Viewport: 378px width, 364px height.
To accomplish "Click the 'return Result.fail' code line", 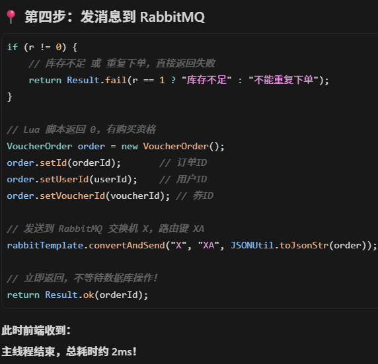I will click(x=178, y=80).
